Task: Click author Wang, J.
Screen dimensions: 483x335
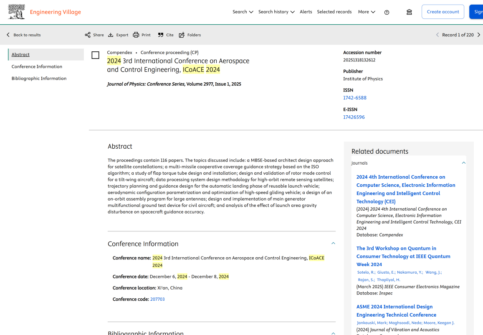Action: 433,272
